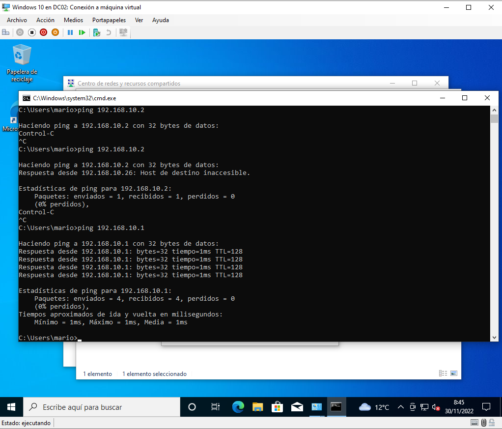Click the orange save state icon
This screenshot has height=429, width=502.
point(56,32)
